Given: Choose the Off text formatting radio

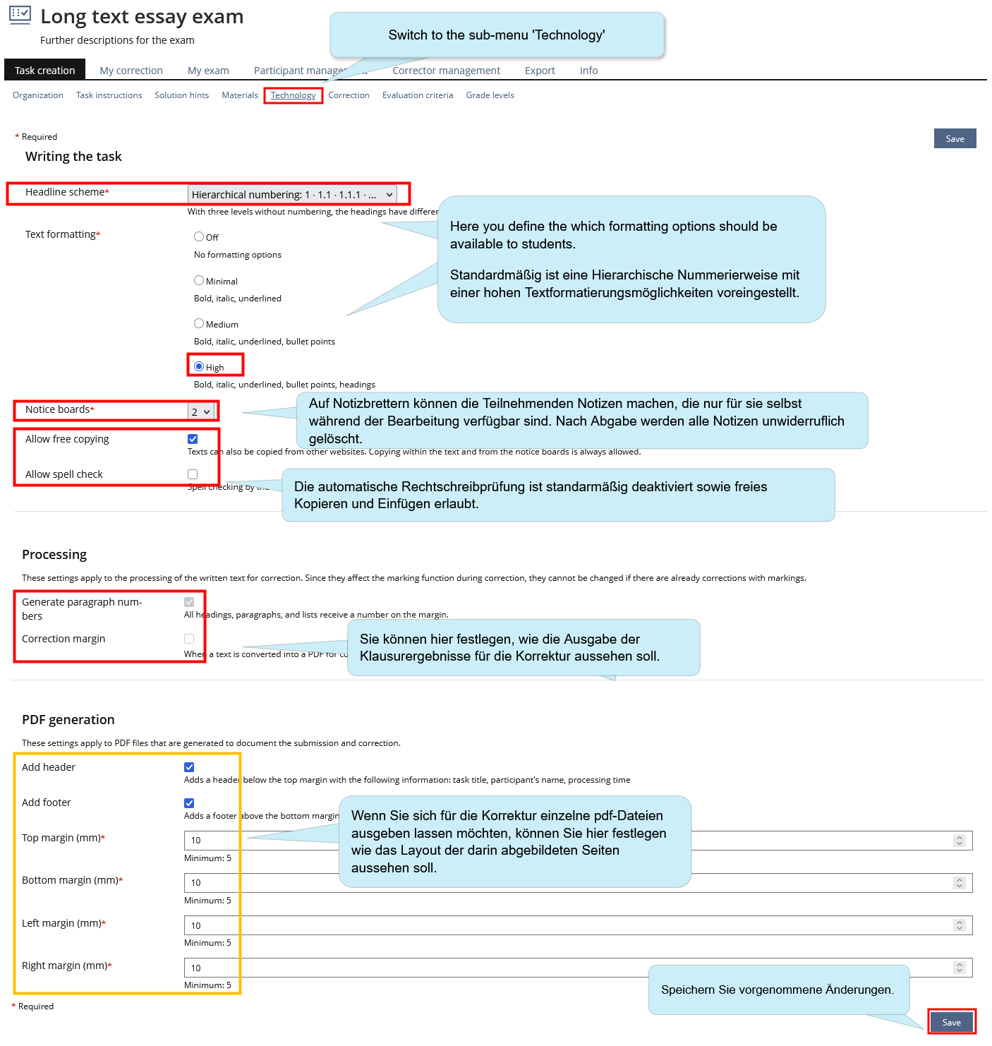Looking at the screenshot, I should pyautogui.click(x=199, y=236).
